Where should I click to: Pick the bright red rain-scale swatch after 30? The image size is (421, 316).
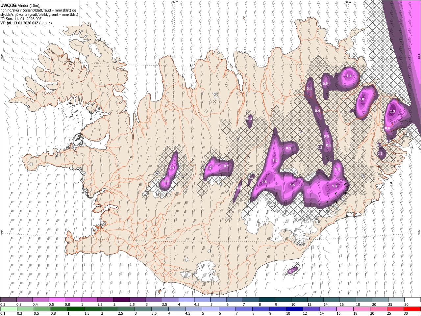[x=412, y=309]
